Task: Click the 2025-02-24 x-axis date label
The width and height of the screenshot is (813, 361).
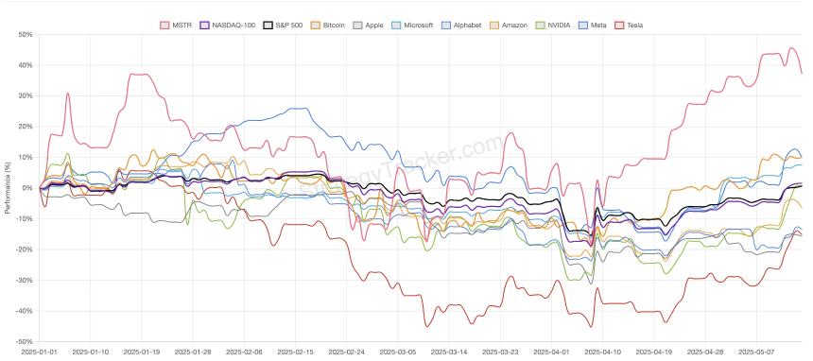Action: point(346,352)
